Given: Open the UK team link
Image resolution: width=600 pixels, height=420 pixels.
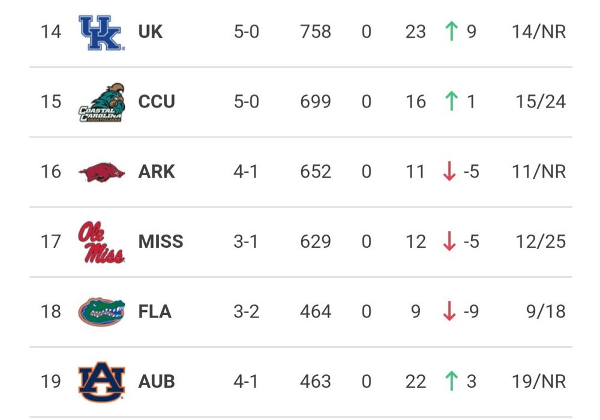Looking at the screenshot, I should tap(150, 32).
